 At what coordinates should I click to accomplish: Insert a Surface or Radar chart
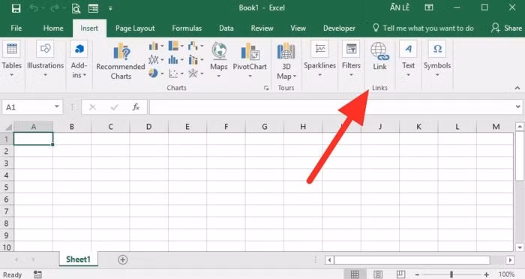click(x=196, y=73)
